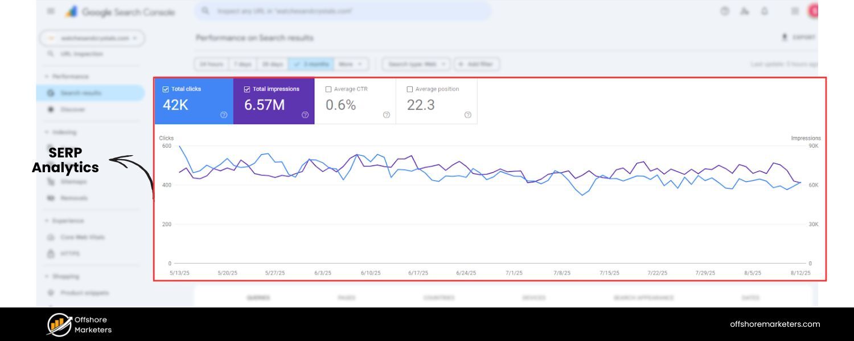The image size is (854, 341).
Task: Open the property selector for watchesandcrystals.com
Action: [x=91, y=38]
